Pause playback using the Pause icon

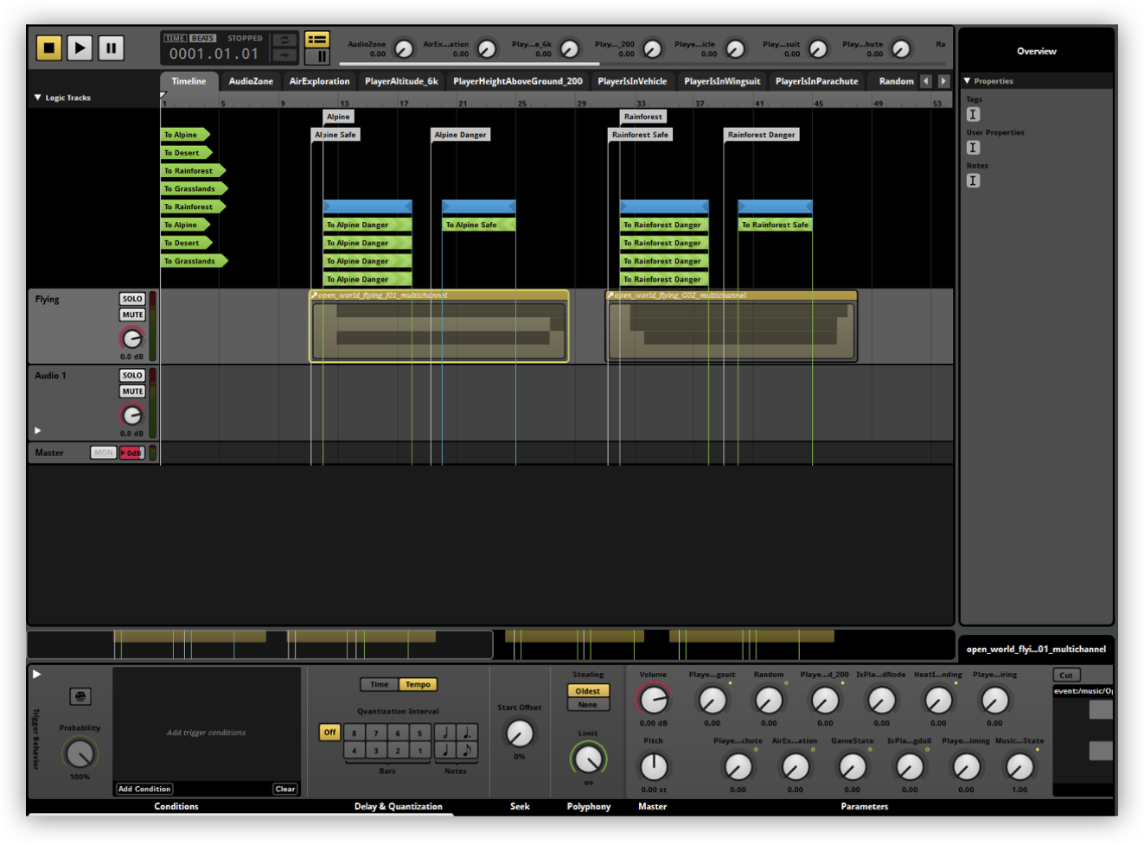pos(111,48)
